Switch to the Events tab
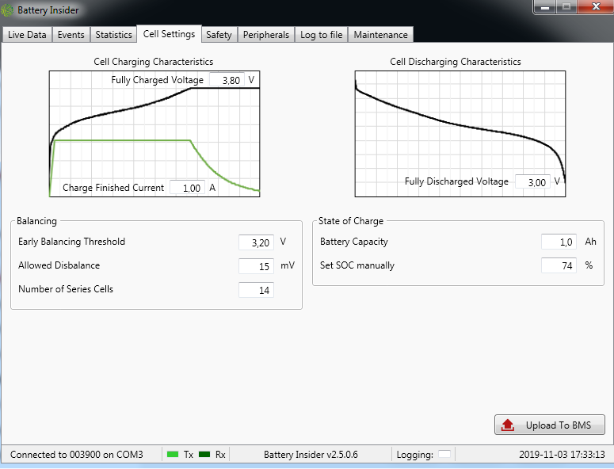 pyautogui.click(x=71, y=35)
